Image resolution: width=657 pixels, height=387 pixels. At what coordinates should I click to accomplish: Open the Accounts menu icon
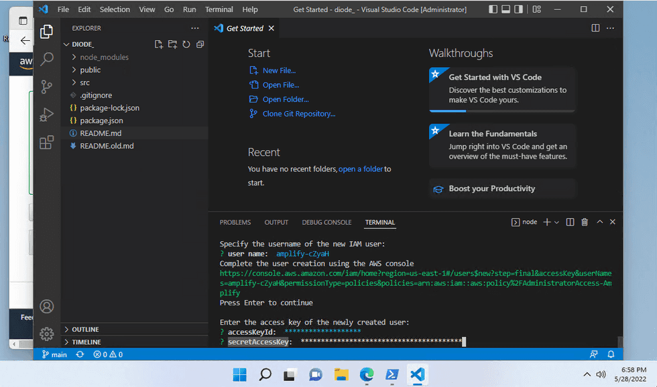(46, 307)
